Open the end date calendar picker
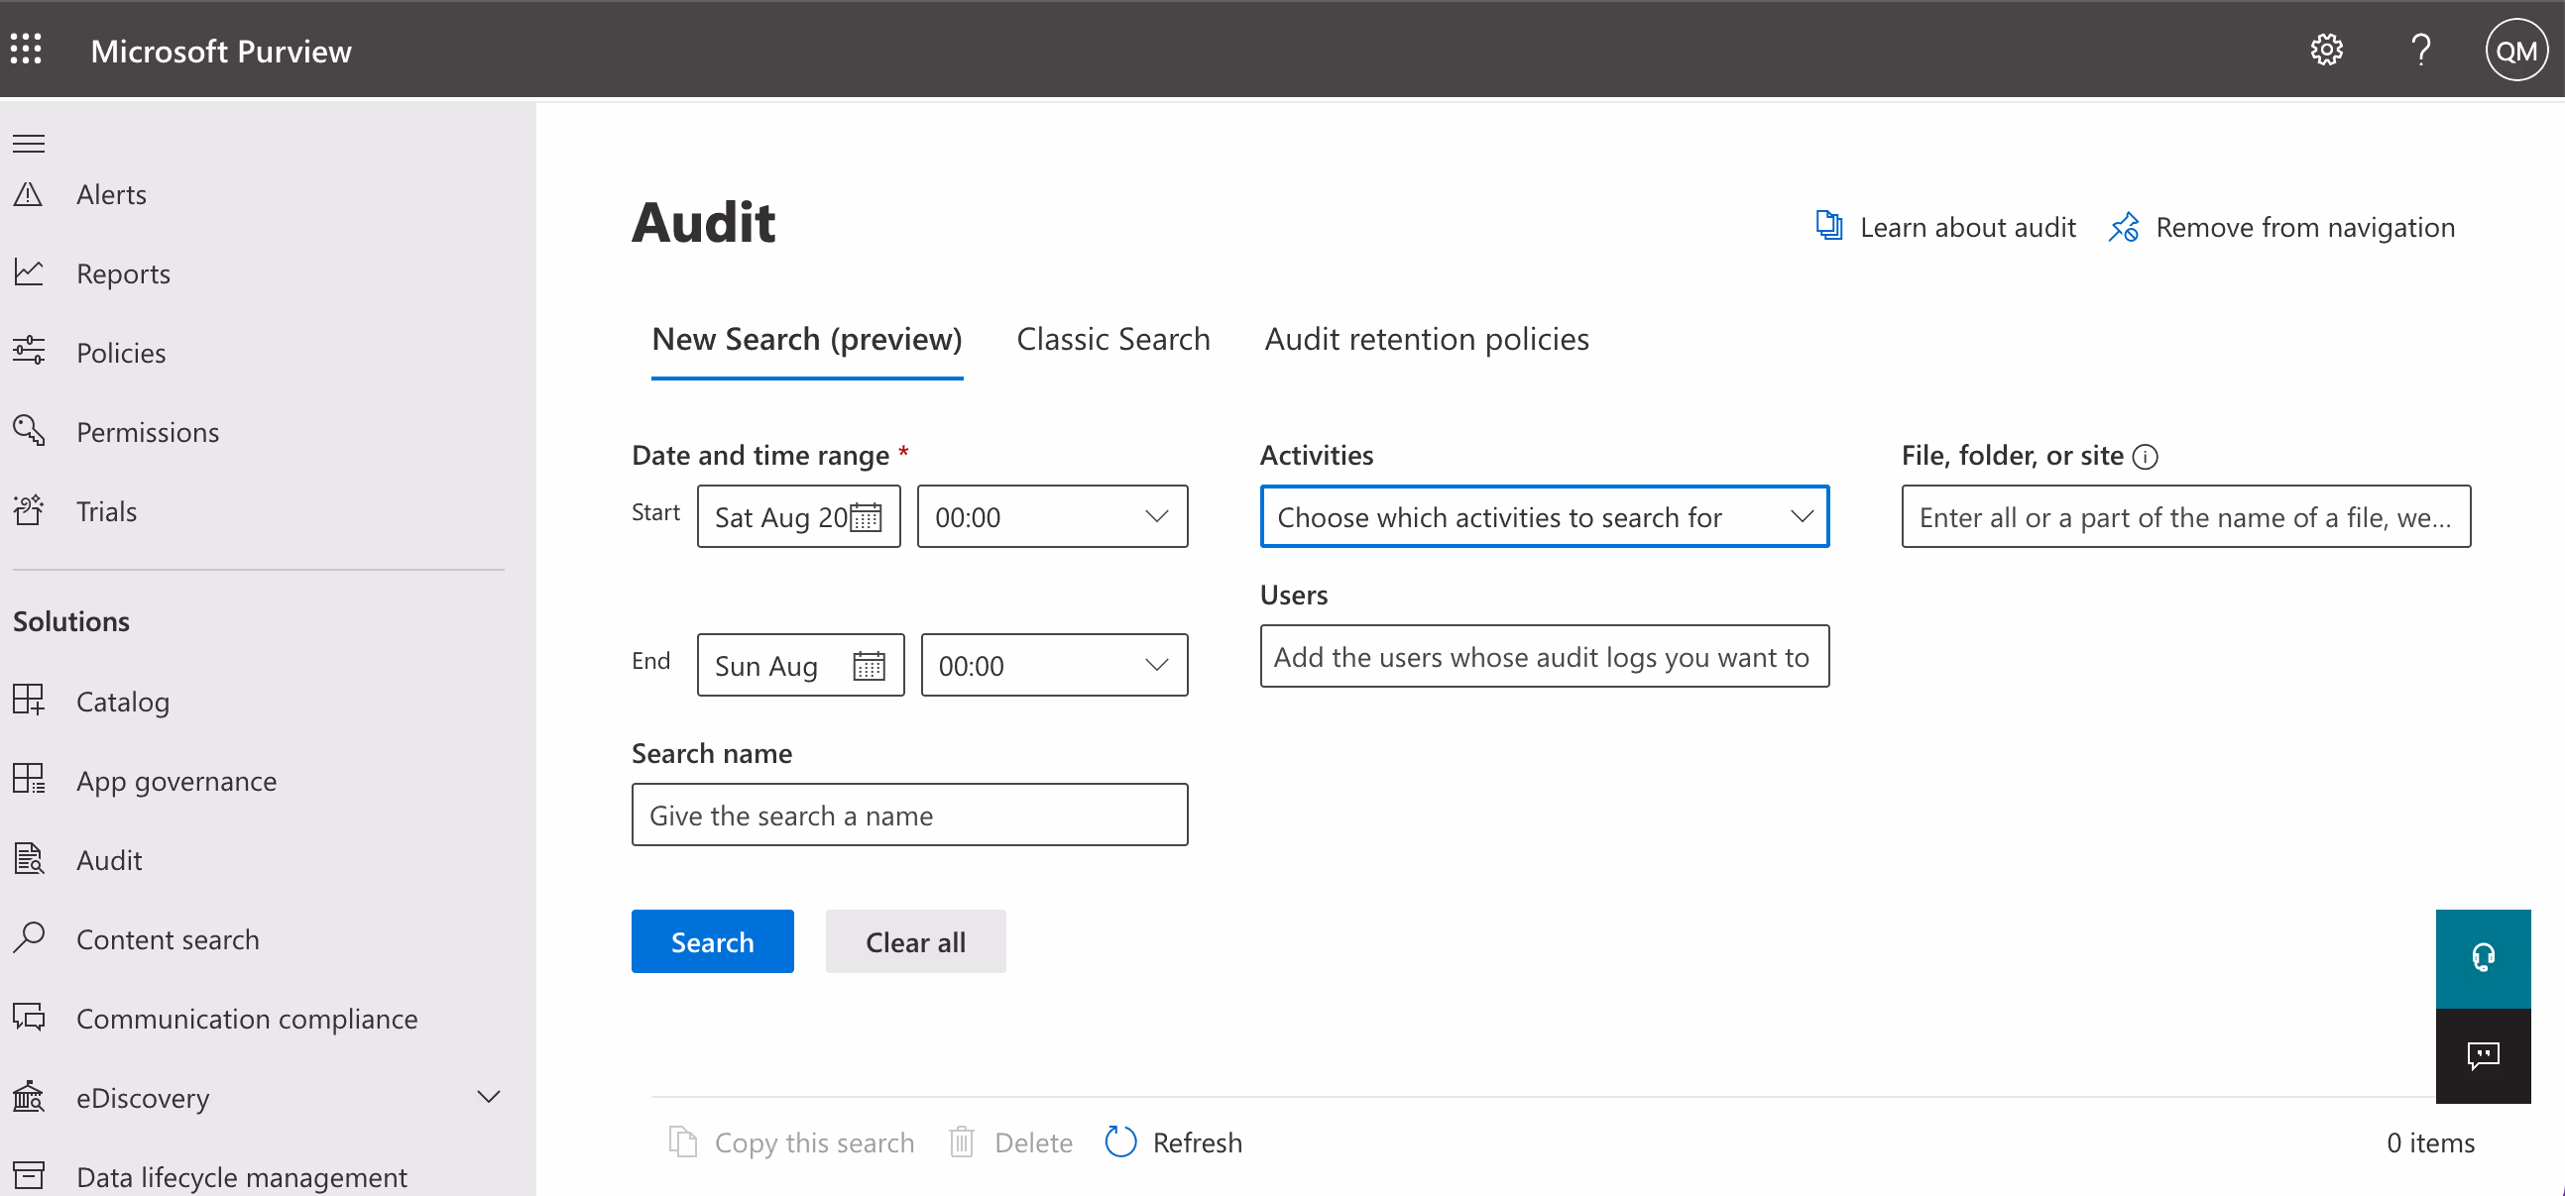Image resolution: width=2565 pixels, height=1196 pixels. (x=869, y=666)
